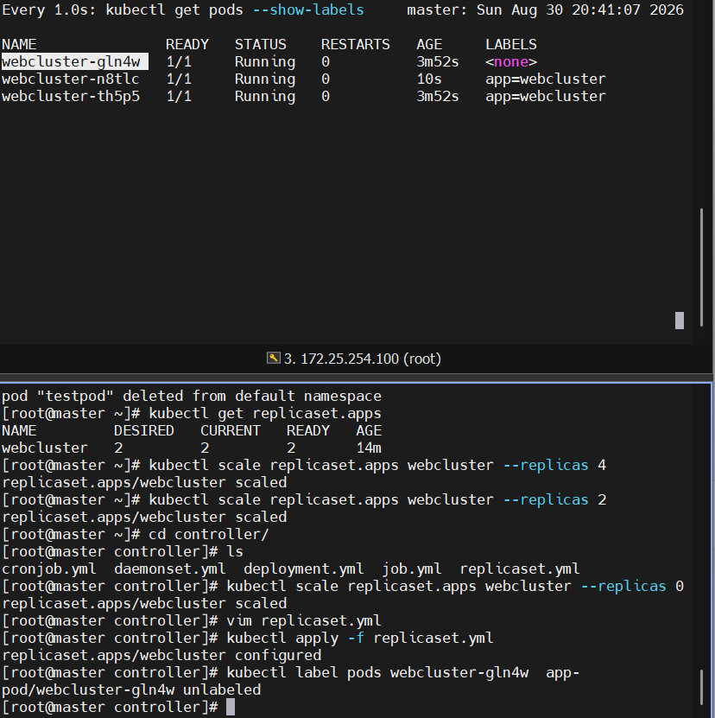Click the pod name webcluster-th5p5

71,96
